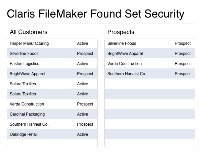Click Southern Harvest Co. in All Customers
The width and height of the screenshot is (202, 155).
(29, 124)
